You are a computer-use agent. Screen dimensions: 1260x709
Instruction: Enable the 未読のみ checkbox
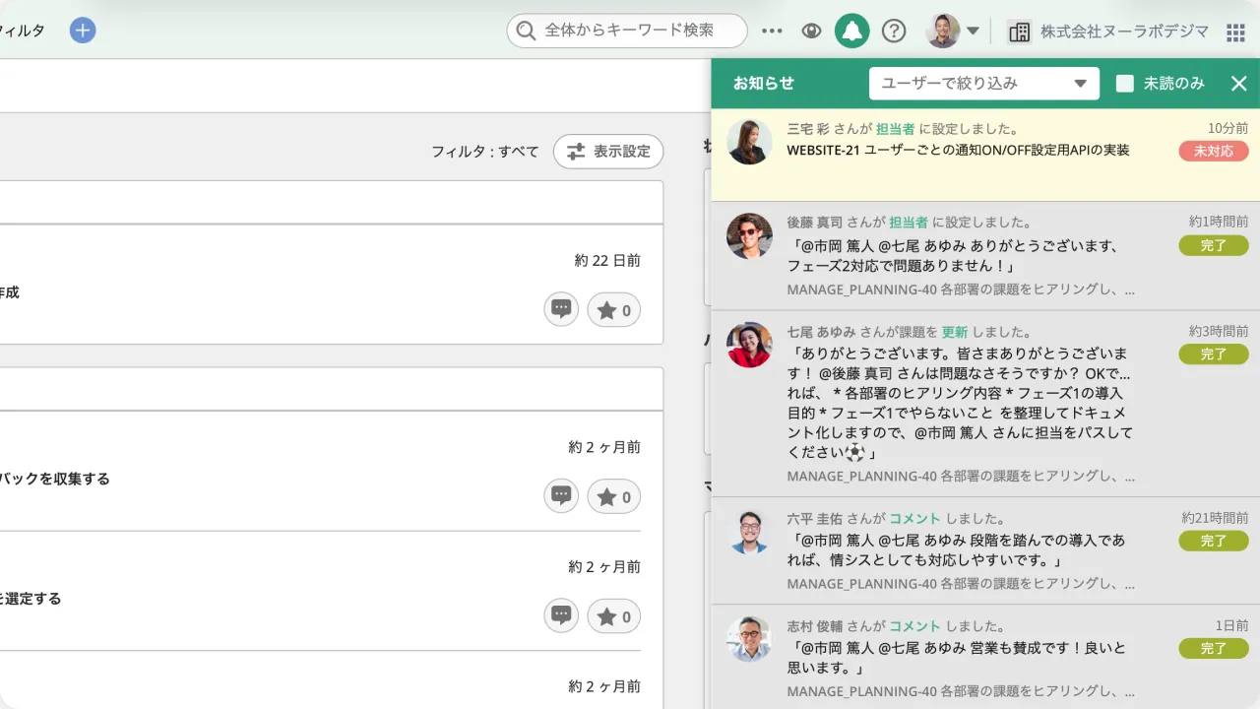coord(1125,84)
